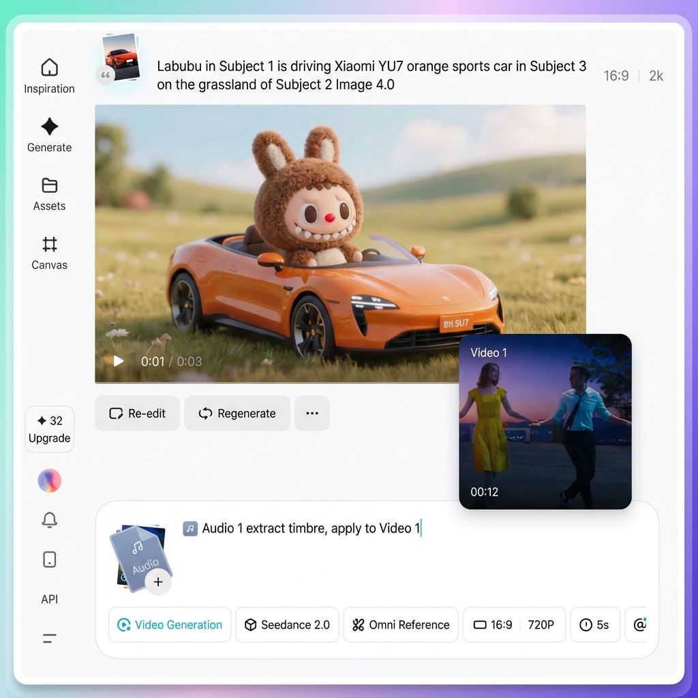Open the Seedance 2.0 model selector
698x698 pixels.
coord(287,625)
